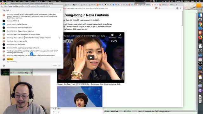
Task: Open the File menu
Action: pyautogui.click(x=15, y=1)
